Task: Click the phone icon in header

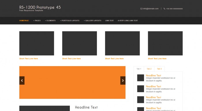Action: click(164, 8)
